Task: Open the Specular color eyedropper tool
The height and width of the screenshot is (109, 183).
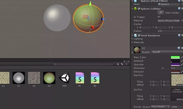Action: [x=182, y=64]
